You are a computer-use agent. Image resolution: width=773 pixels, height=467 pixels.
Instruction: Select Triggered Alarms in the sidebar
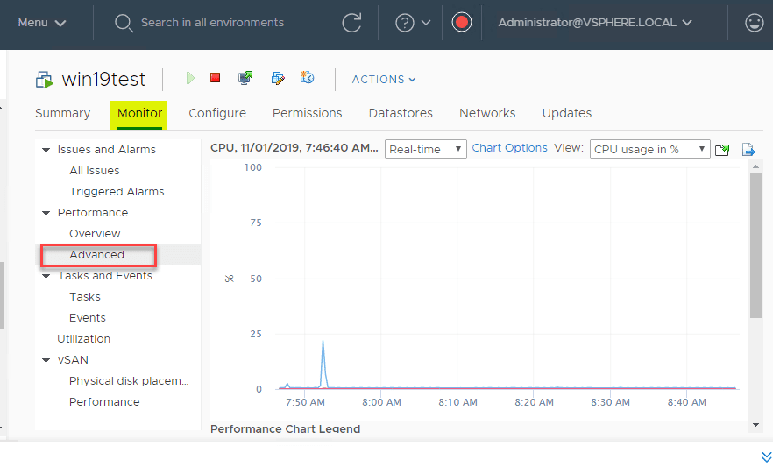(x=117, y=192)
